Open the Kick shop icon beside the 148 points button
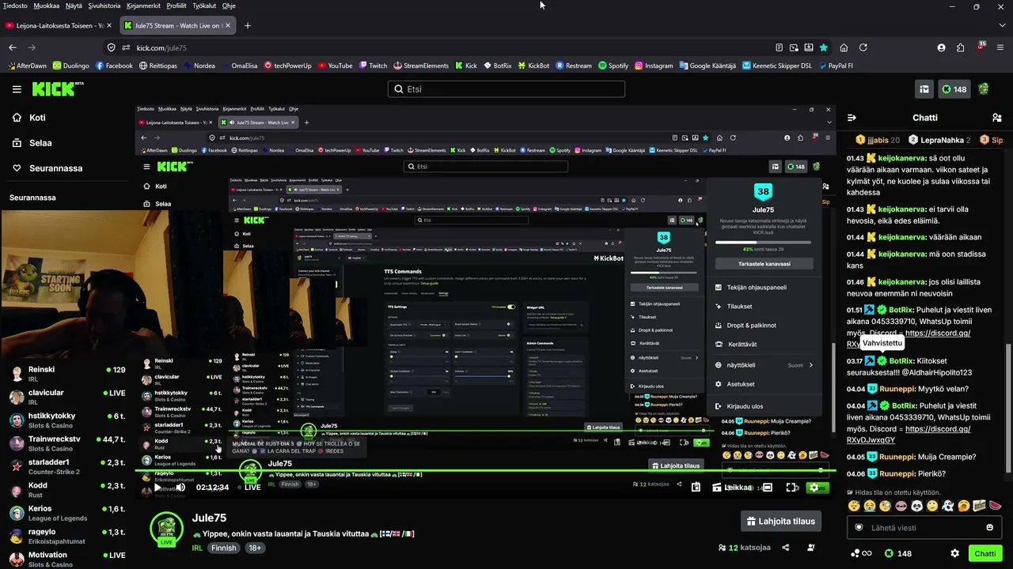1013x569 pixels. point(924,89)
